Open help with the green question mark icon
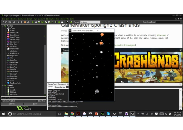The image size is (183, 130). pos(71,22)
